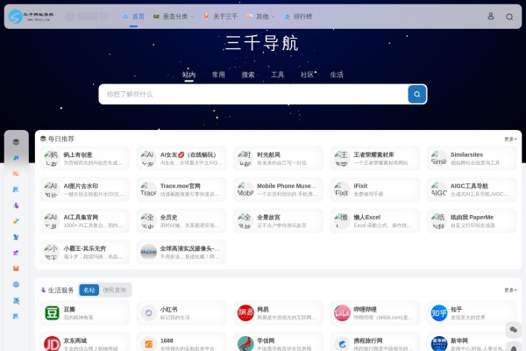The image size is (526, 351).
Task: Click the iFixit card icon
Action: tap(342, 190)
